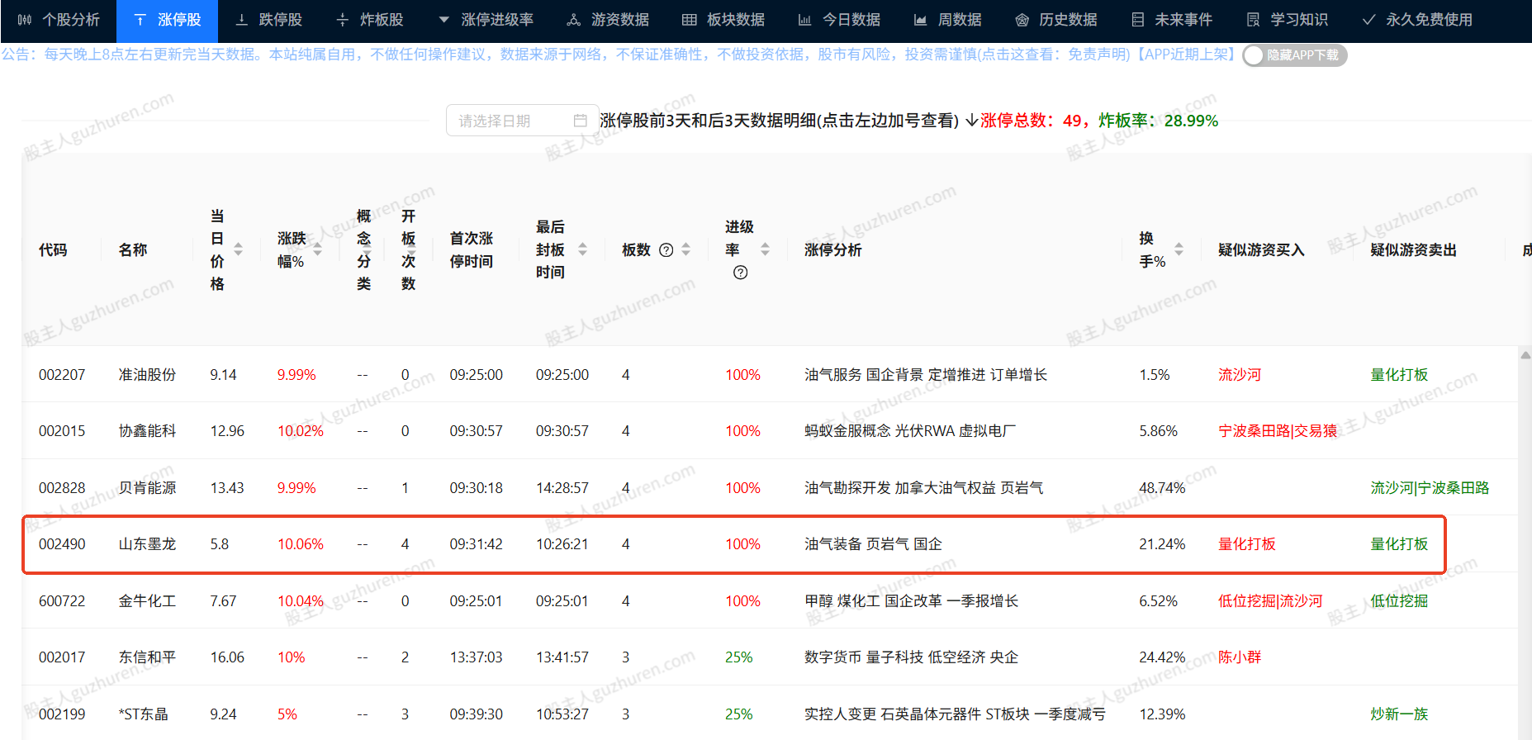Click stock code 002828

(x=62, y=488)
